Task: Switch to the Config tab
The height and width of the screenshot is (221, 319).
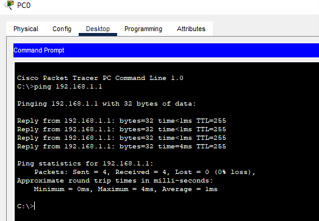Action: coord(62,29)
